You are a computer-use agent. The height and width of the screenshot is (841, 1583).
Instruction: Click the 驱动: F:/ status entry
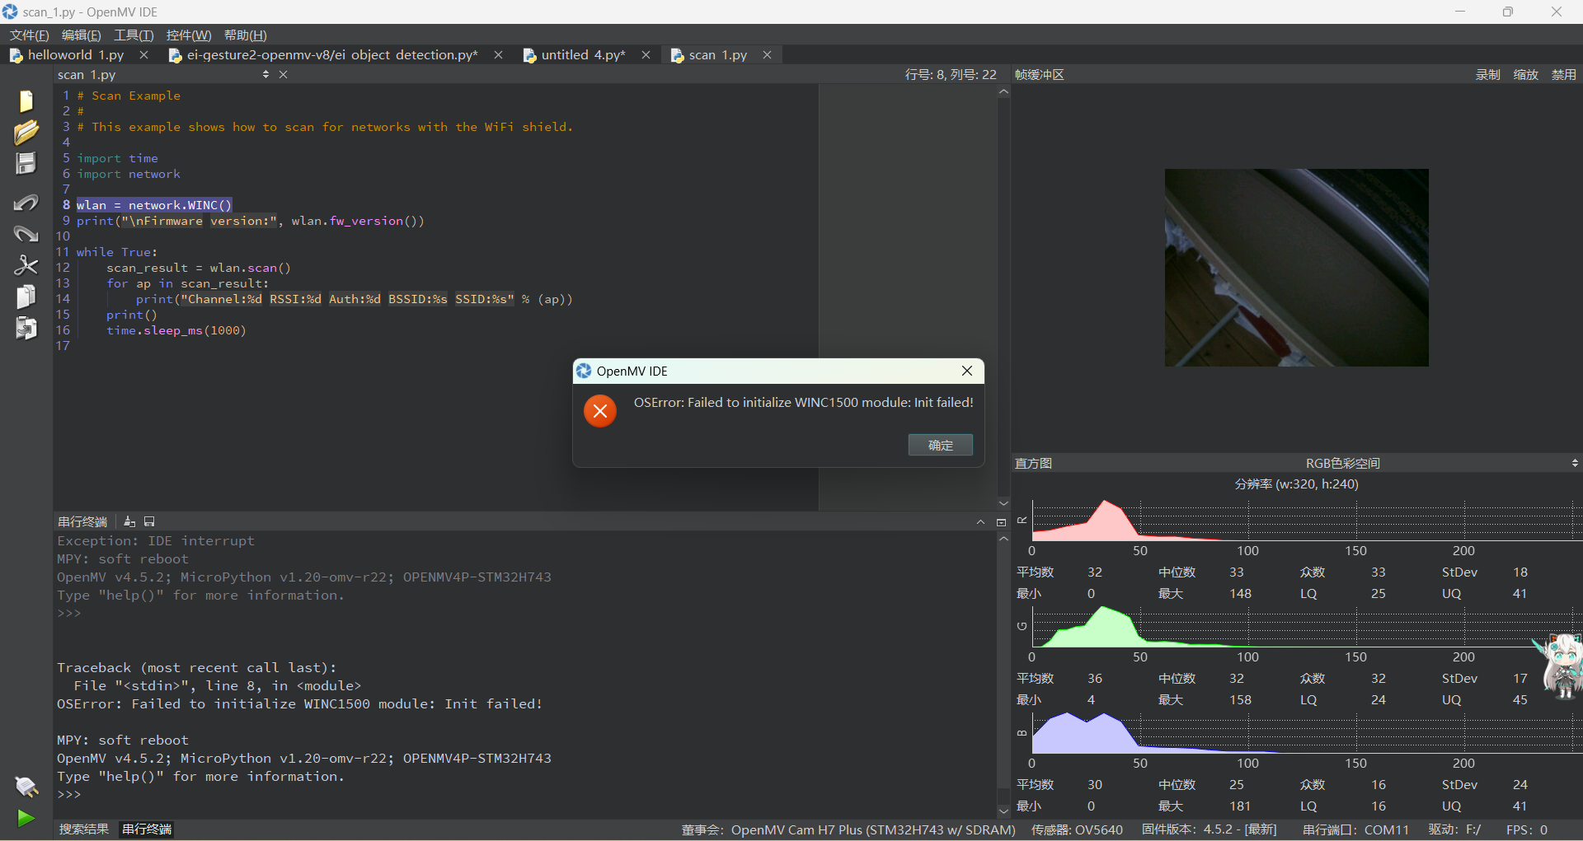[1454, 829]
